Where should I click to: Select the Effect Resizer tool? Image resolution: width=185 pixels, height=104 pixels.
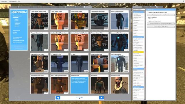click(138, 75)
